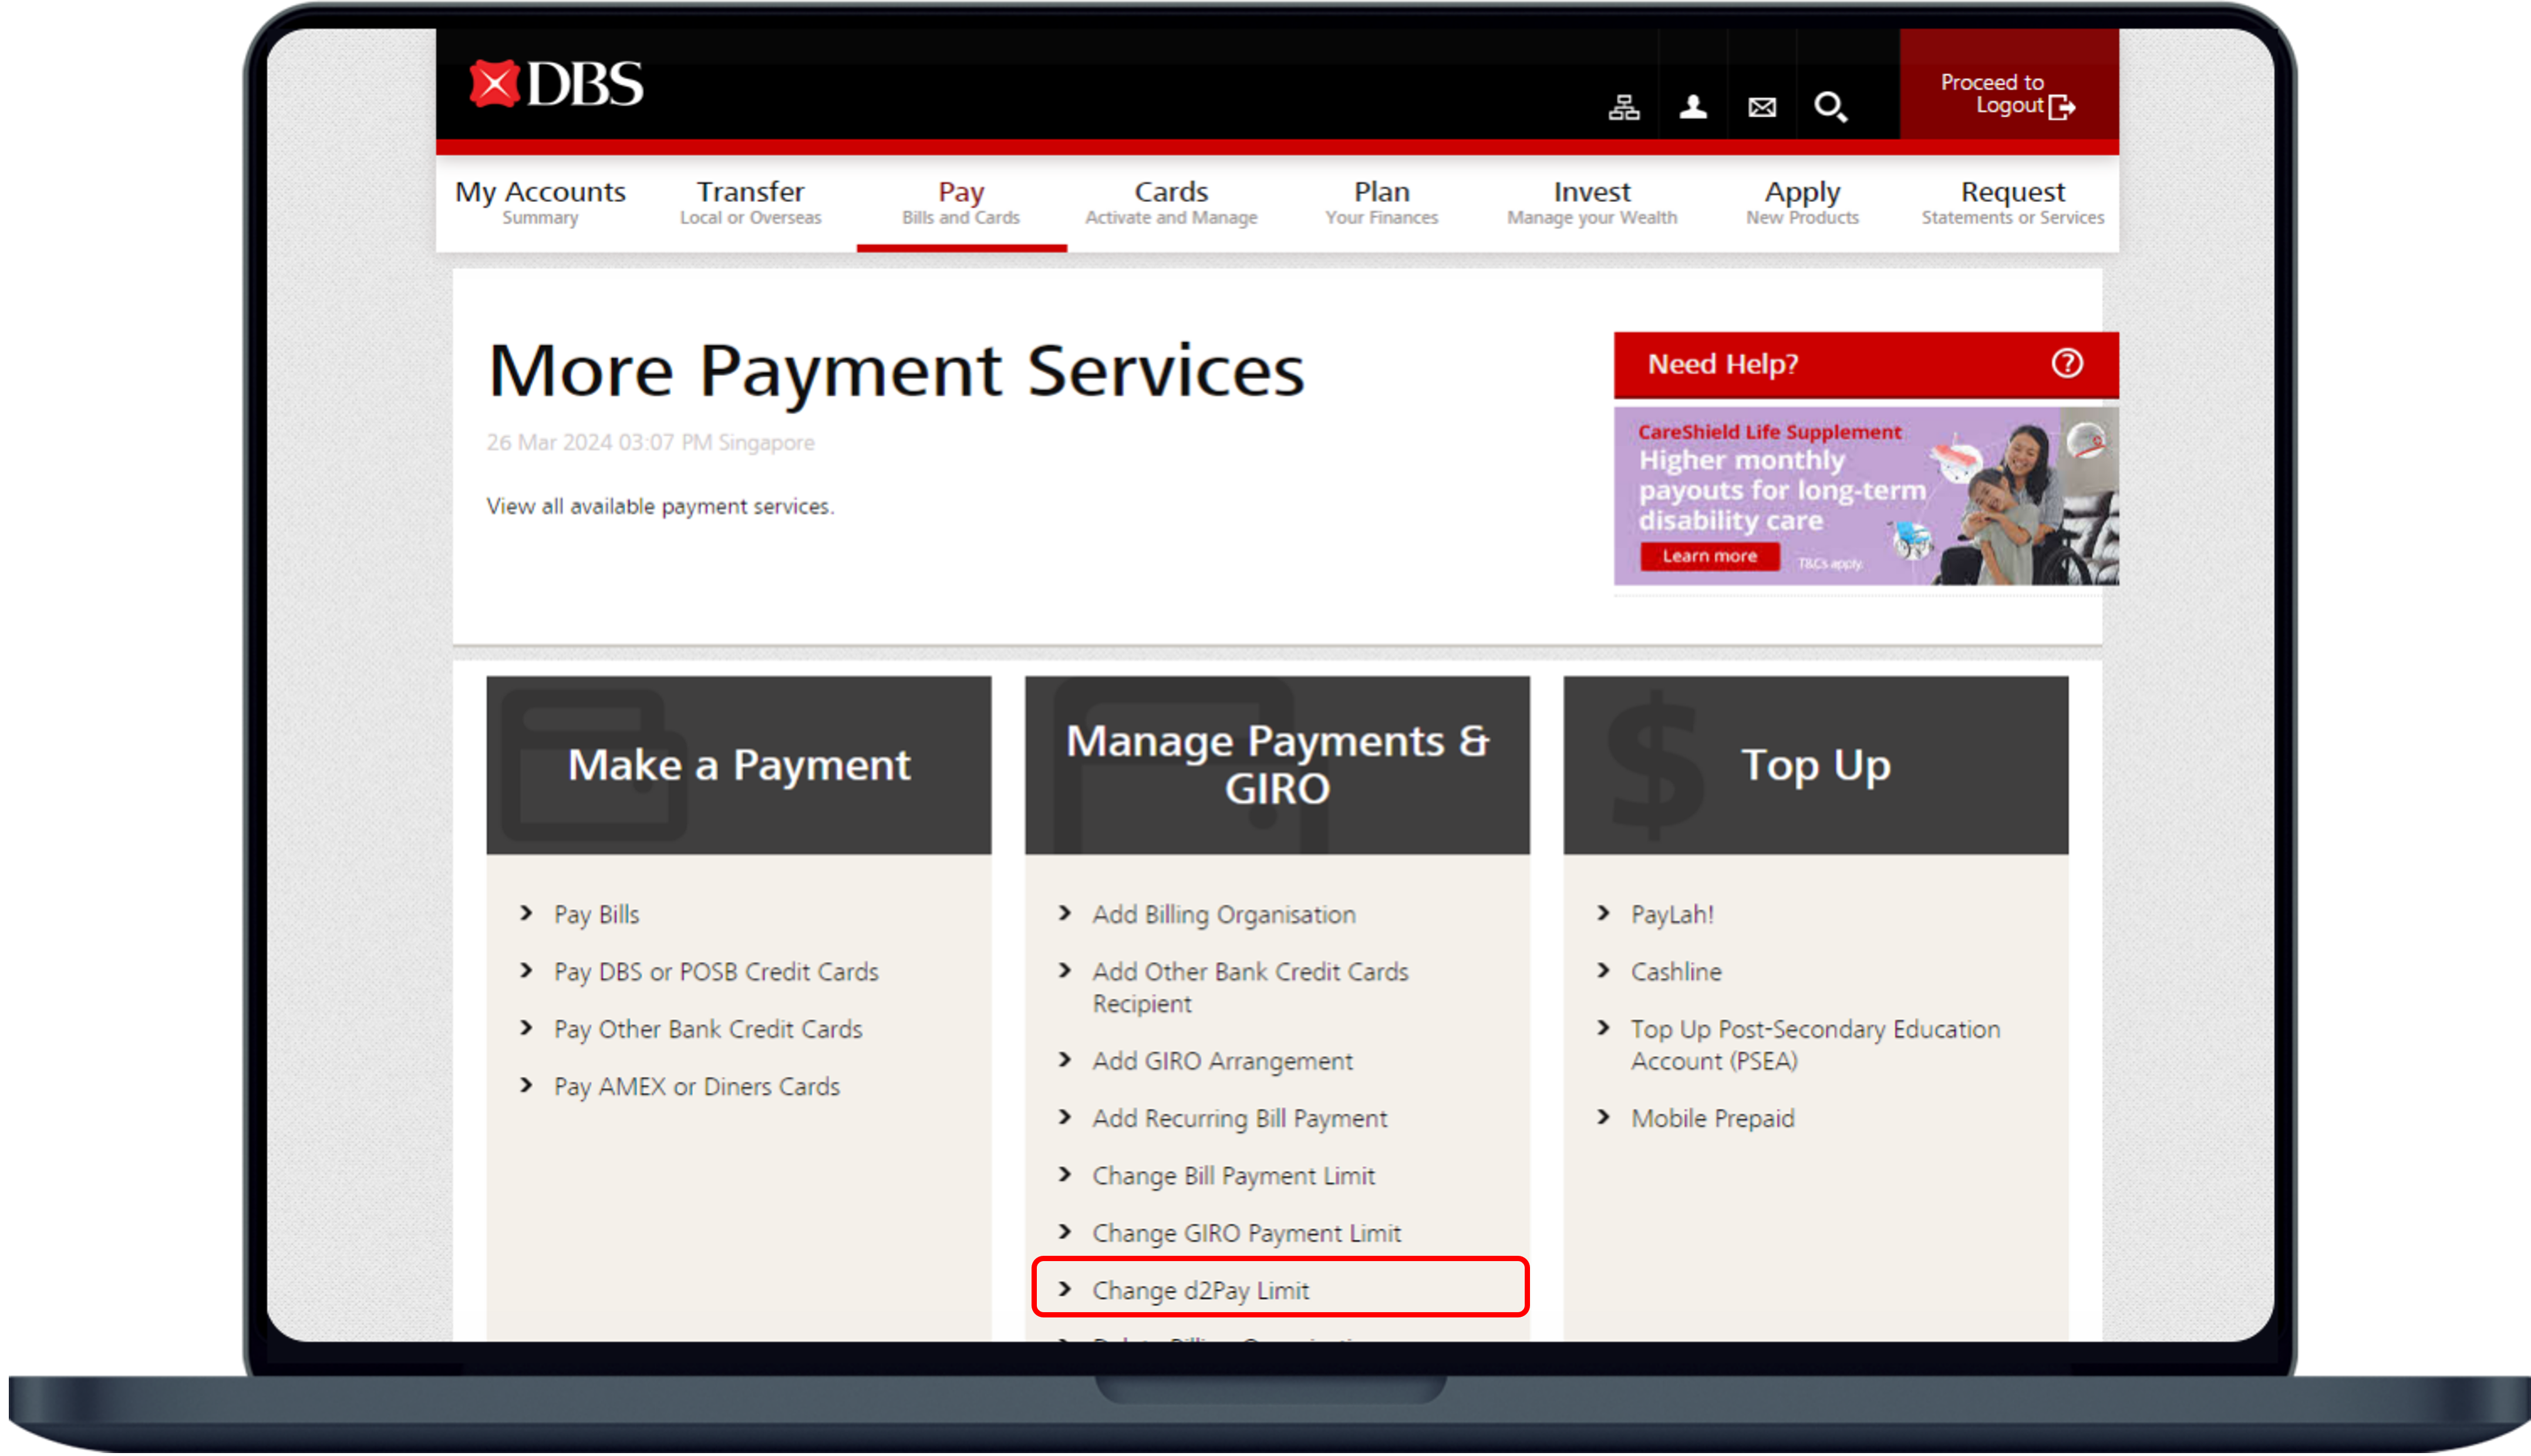This screenshot has width=2531, height=1456.
Task: Open the CareShield Life Supplement banner image
Action: coord(1866,495)
